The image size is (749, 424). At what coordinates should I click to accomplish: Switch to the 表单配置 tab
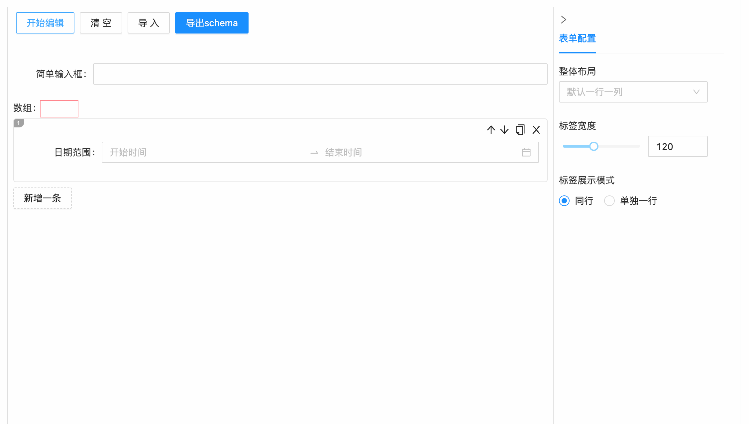click(x=578, y=39)
